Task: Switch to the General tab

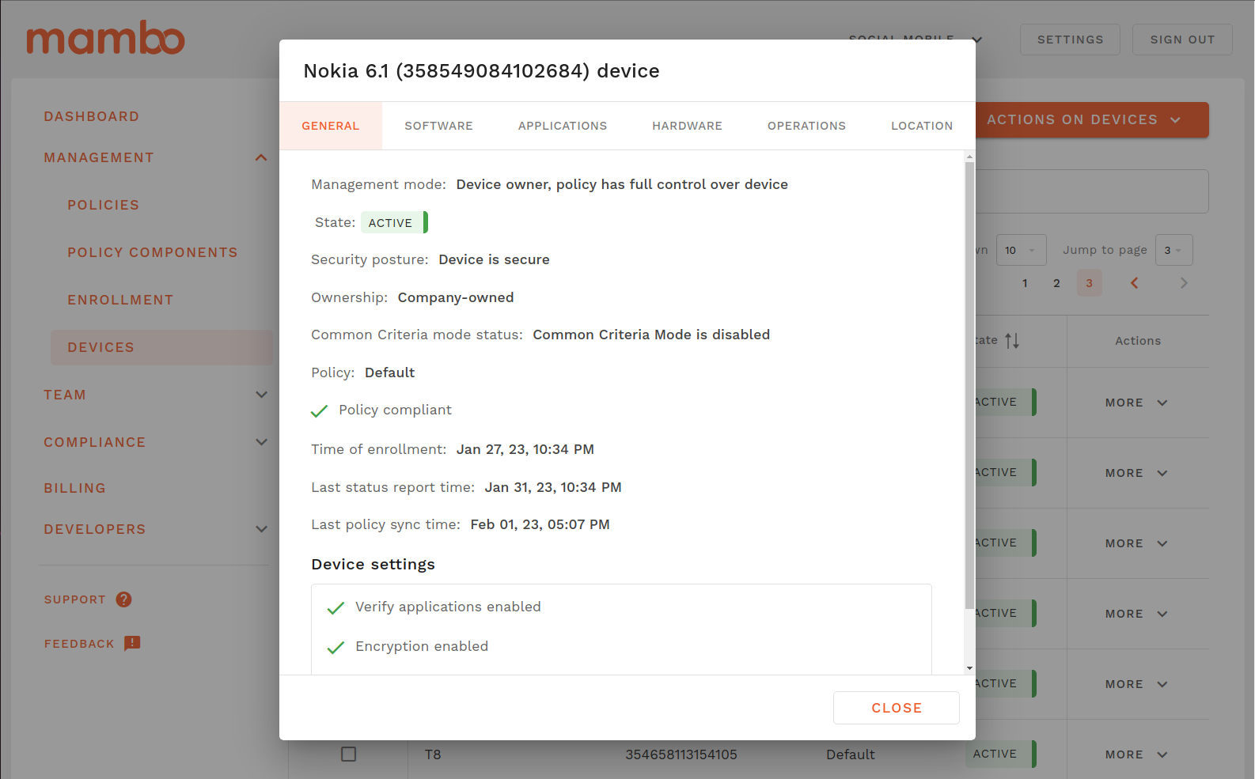Action: (x=331, y=126)
